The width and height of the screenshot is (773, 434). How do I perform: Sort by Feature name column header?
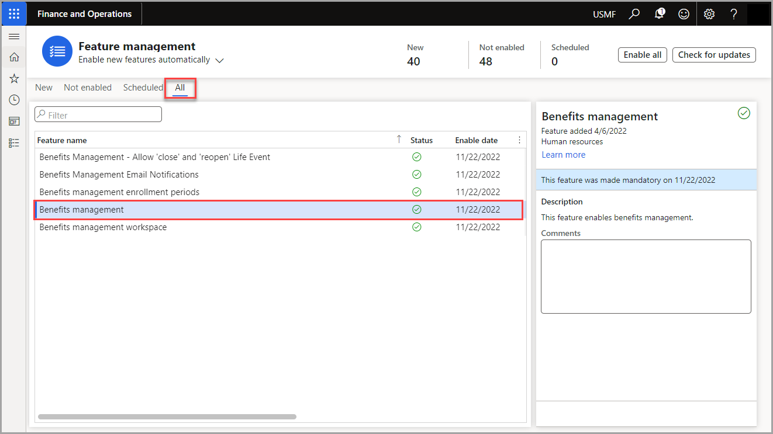(x=62, y=140)
